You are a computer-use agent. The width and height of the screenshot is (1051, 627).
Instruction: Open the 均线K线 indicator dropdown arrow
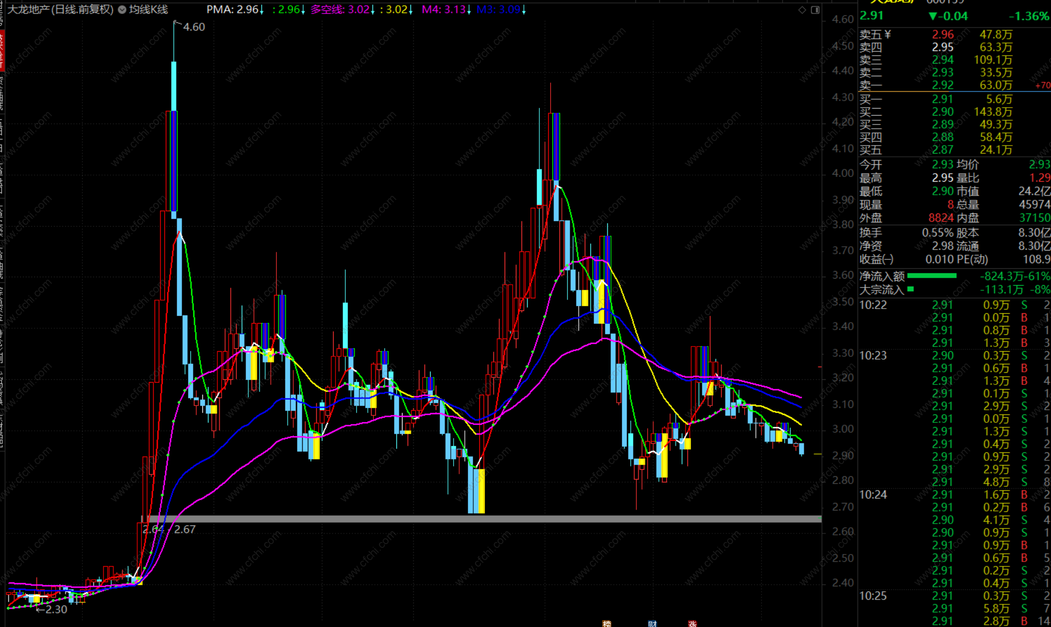coord(122,9)
